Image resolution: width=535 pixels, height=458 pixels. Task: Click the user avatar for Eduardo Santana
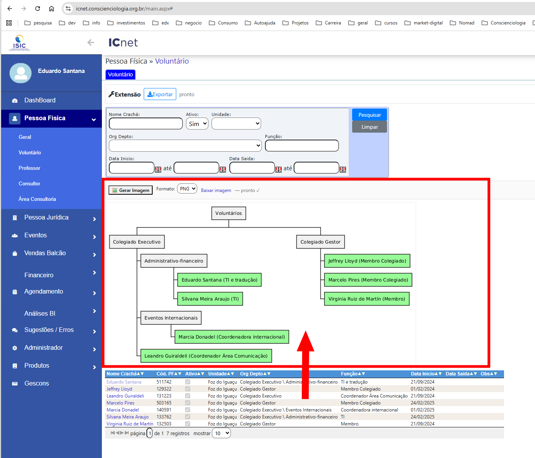[x=20, y=73]
